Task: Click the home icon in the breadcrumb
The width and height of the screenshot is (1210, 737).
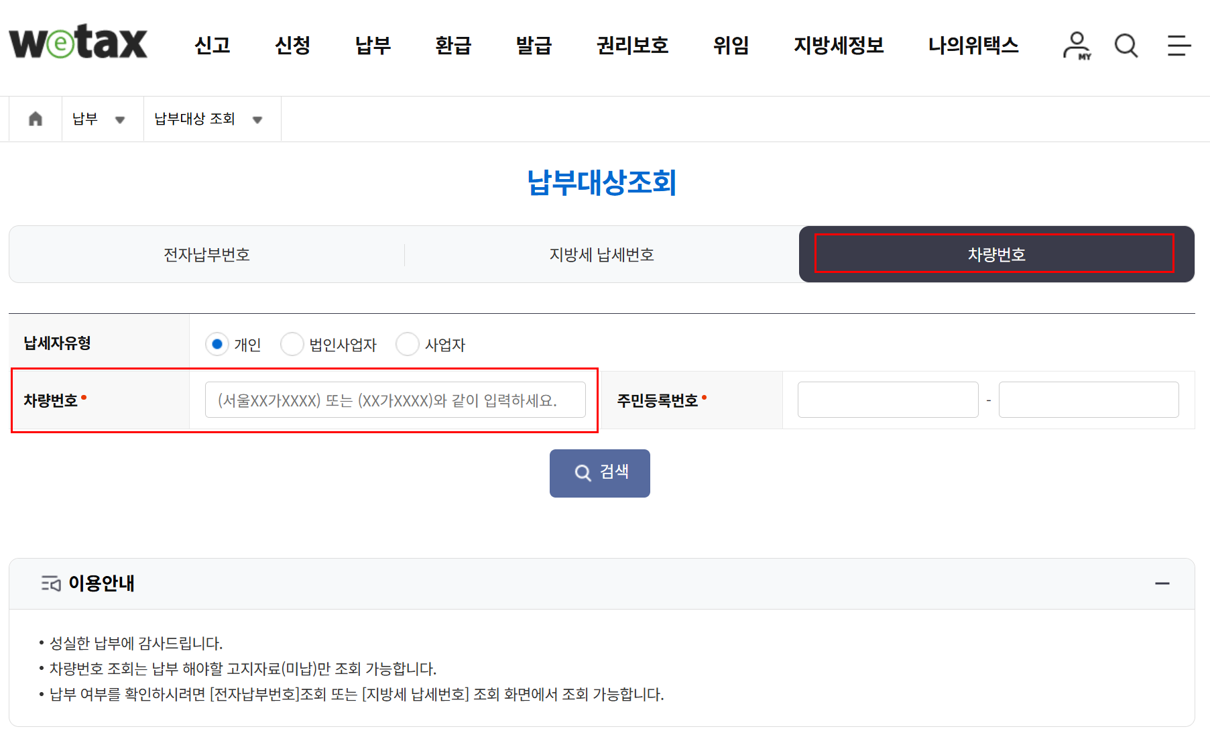Action: click(35, 118)
